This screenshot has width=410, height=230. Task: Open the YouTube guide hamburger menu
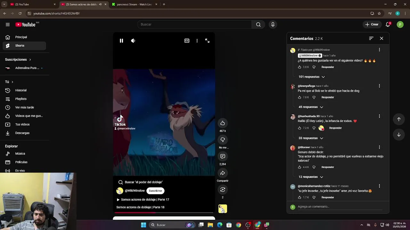[8, 25]
